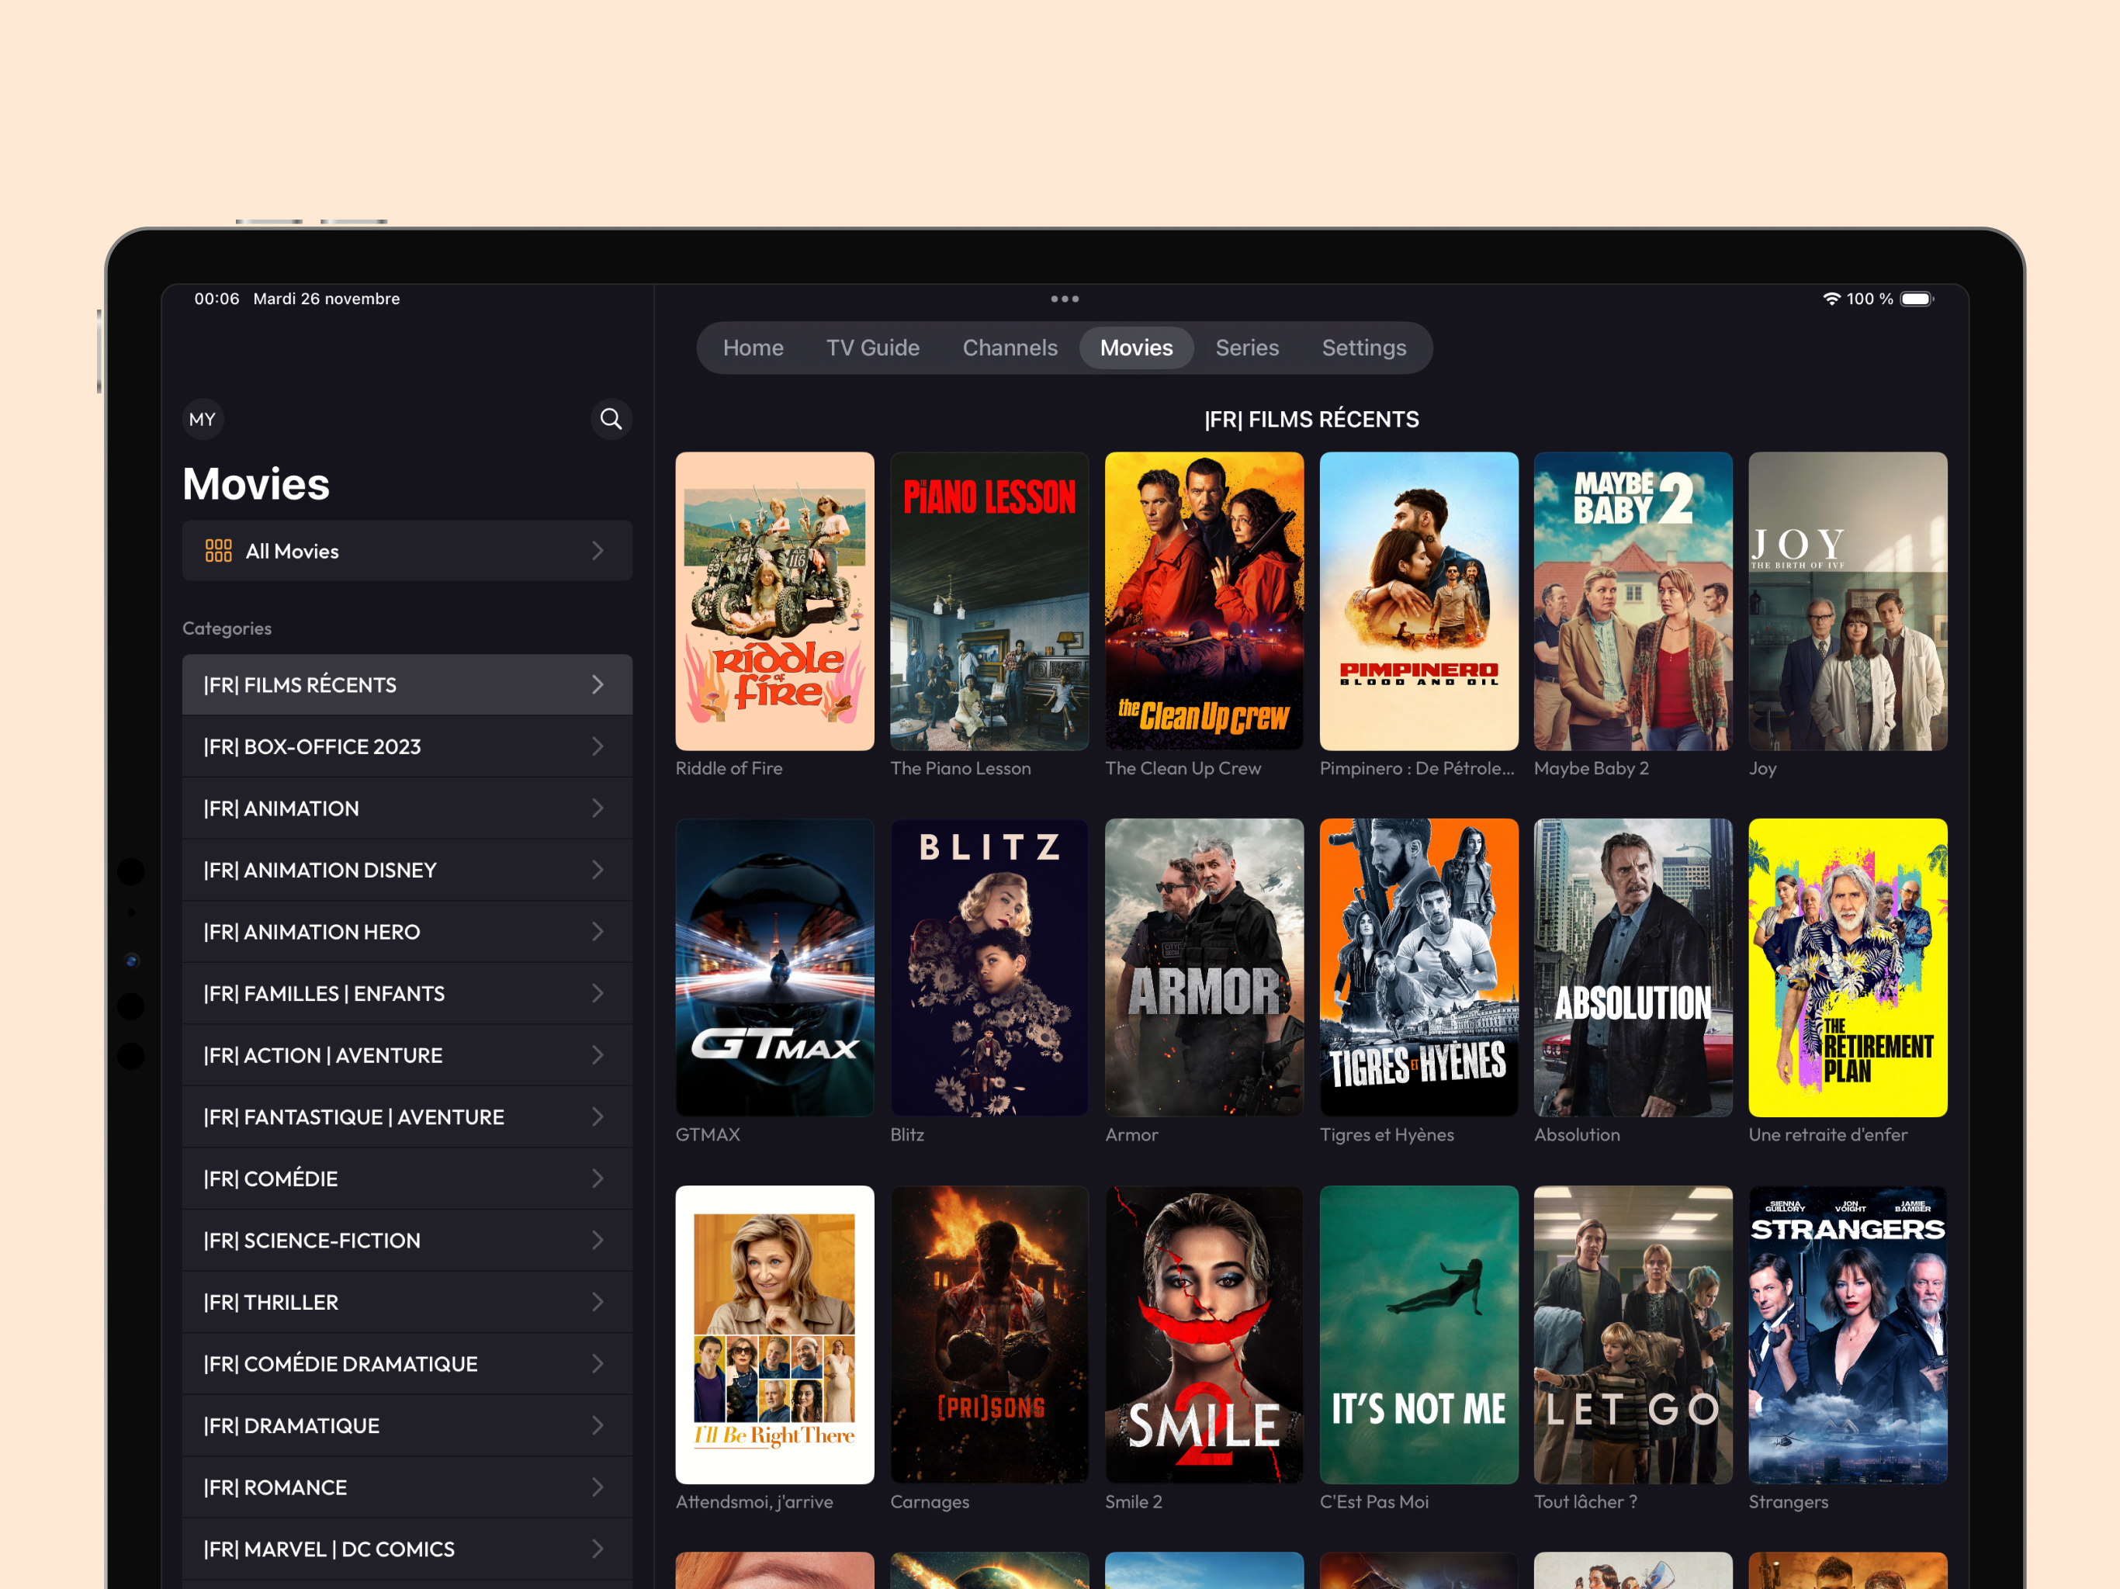Click the |FR| FILMS RÉCENTS section heading
Viewport: 2120px width, 1589px height.
click(x=1311, y=420)
